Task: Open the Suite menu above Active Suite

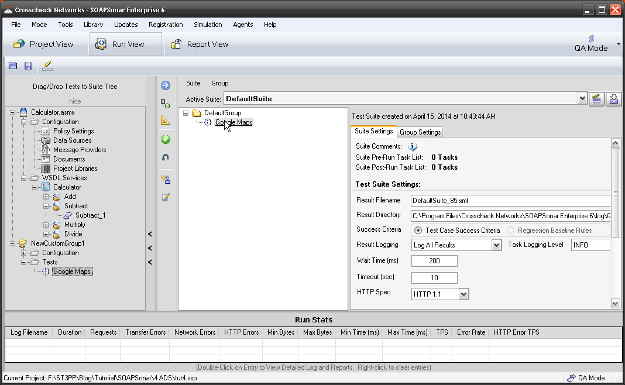Action: click(x=193, y=83)
